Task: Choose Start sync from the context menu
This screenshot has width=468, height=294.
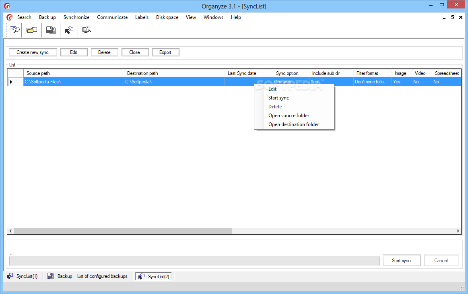Action: [x=294, y=98]
